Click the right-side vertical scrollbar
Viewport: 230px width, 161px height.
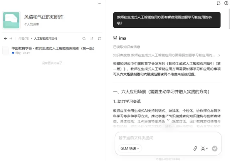click(229, 19)
